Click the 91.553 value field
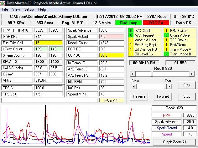Screen dimensions: 198x148 coord(180,63)
